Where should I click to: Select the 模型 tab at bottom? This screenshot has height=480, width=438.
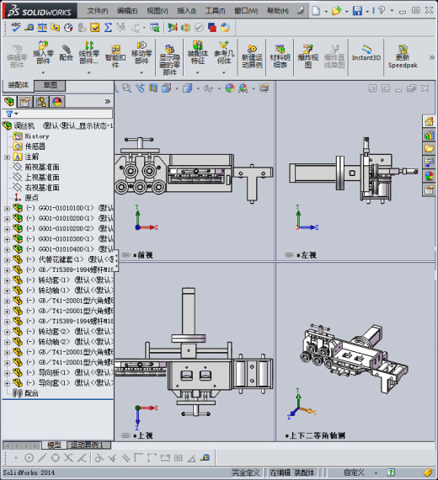click(54, 445)
